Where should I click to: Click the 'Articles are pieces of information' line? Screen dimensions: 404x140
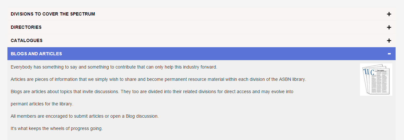(x=158, y=79)
